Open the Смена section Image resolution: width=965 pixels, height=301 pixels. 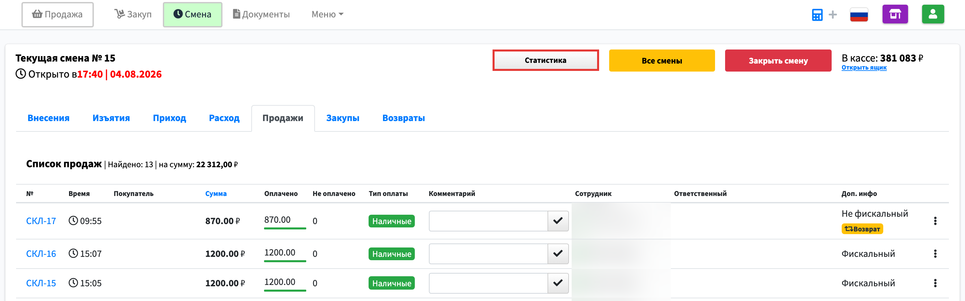tap(193, 15)
